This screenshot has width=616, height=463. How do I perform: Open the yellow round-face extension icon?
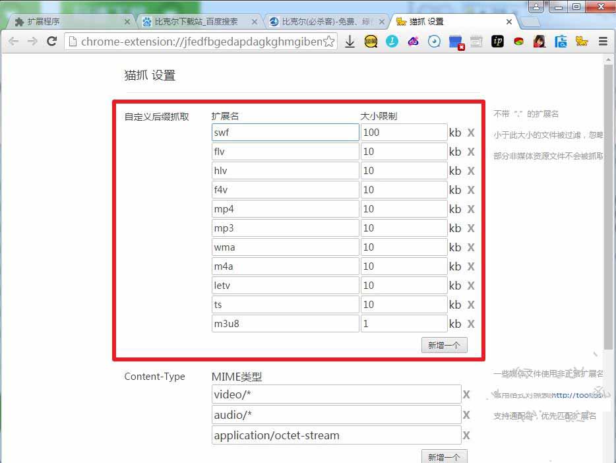click(x=371, y=42)
